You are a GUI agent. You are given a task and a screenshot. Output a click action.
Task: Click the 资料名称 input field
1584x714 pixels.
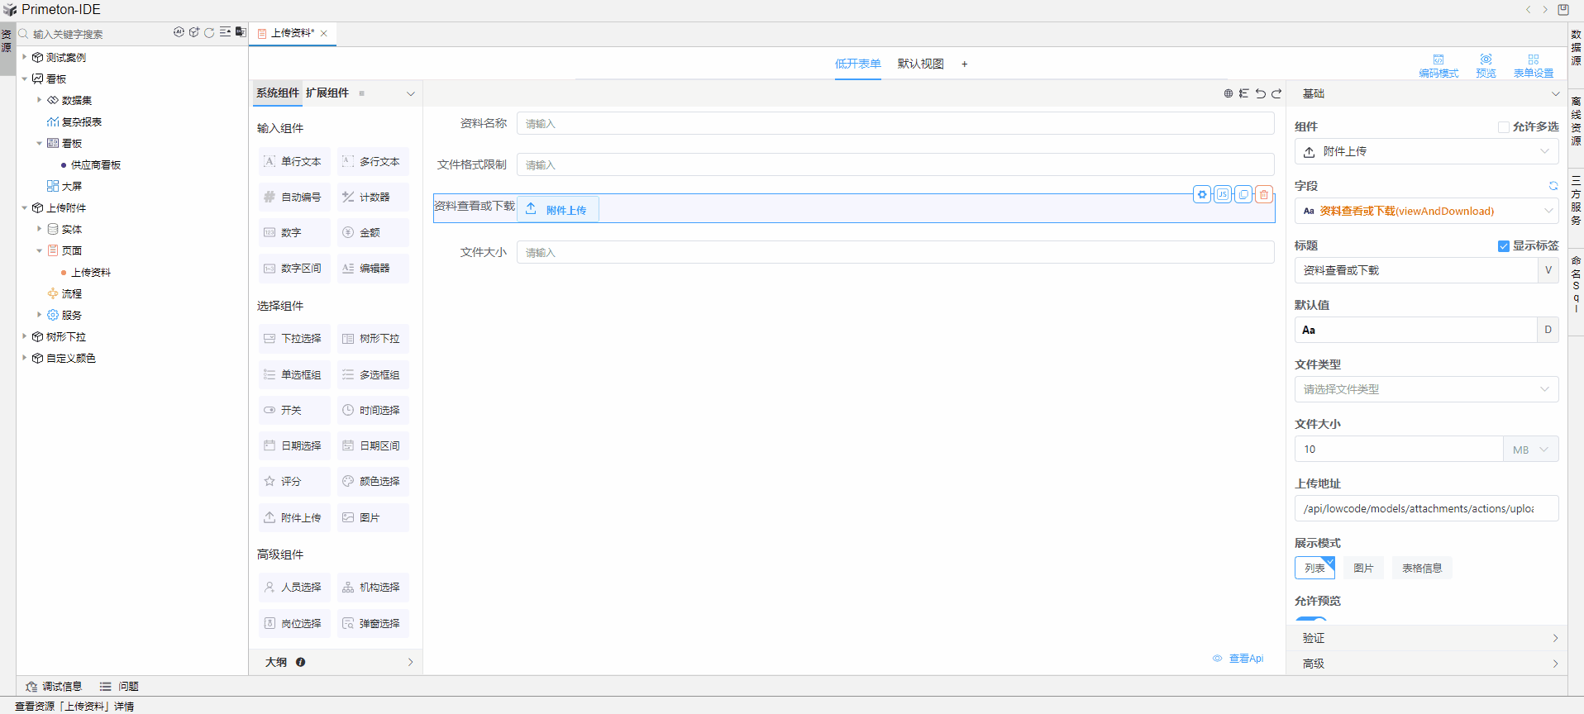(x=895, y=124)
